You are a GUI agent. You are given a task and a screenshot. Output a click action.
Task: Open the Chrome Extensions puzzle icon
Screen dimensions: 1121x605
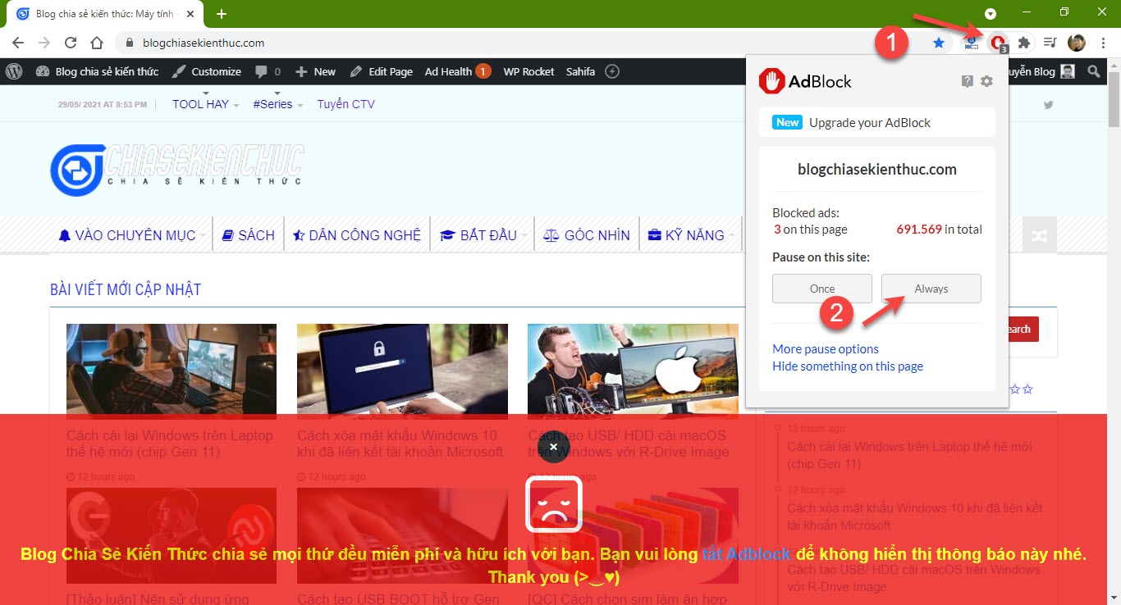coord(1023,43)
